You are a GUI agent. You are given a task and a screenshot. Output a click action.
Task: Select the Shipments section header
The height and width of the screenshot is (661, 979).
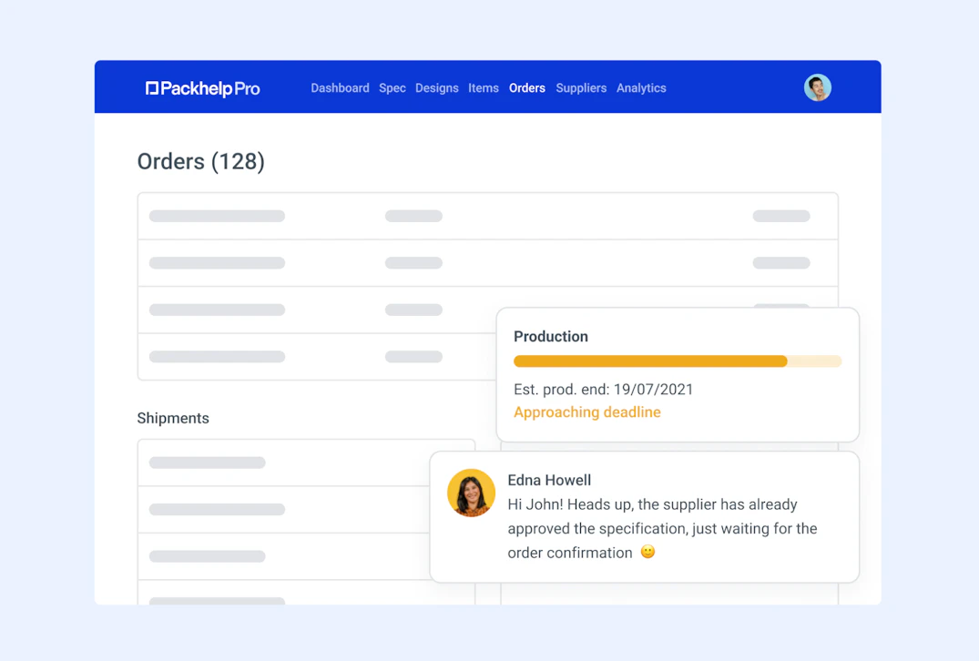(173, 418)
